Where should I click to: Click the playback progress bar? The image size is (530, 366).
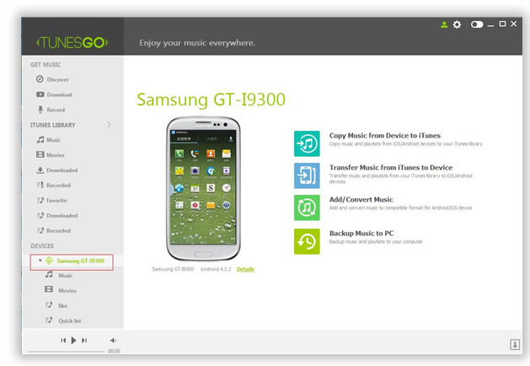[x=66, y=351]
